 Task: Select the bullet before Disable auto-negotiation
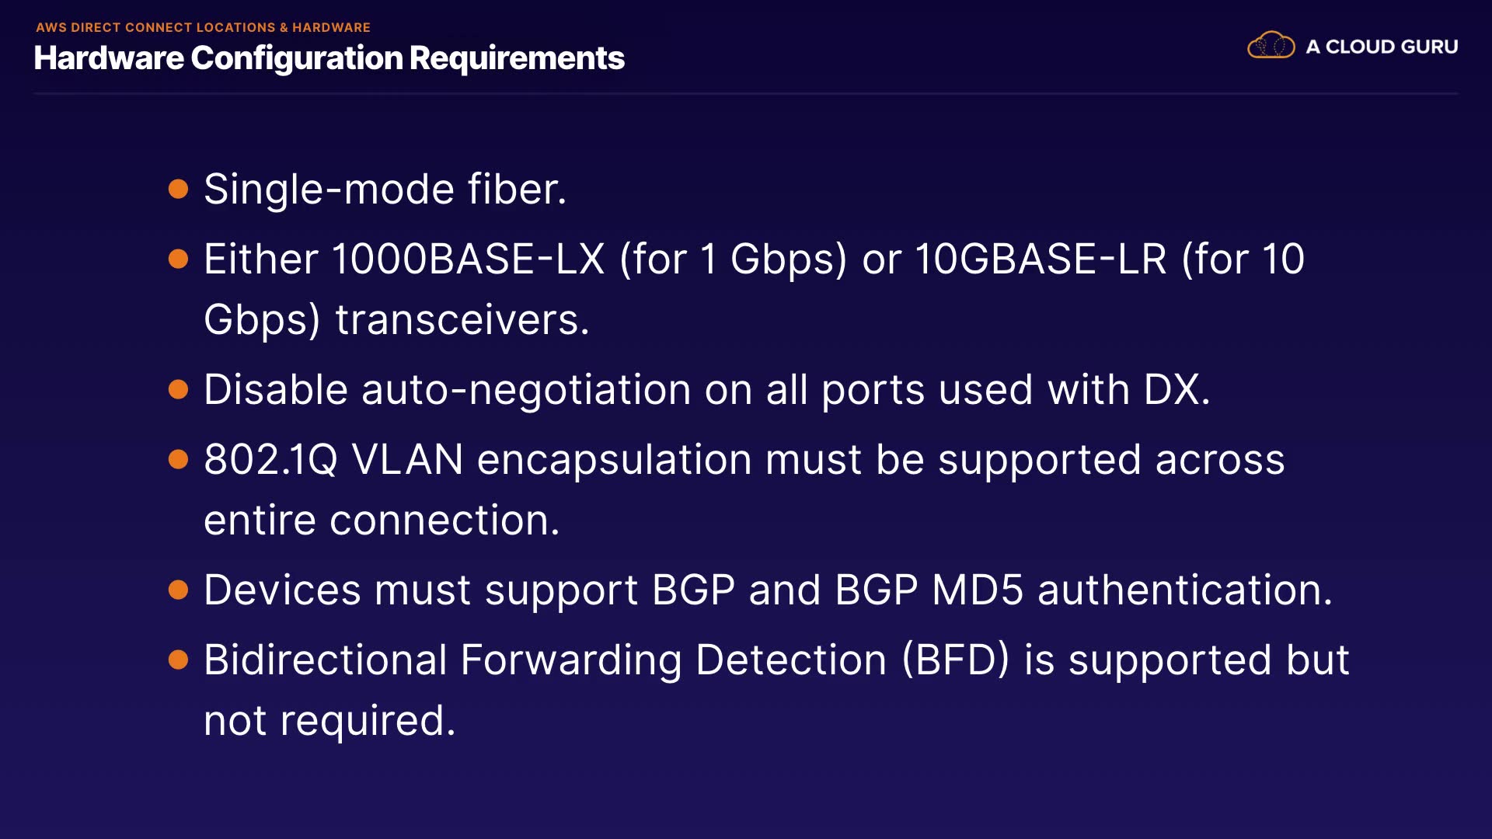(179, 389)
